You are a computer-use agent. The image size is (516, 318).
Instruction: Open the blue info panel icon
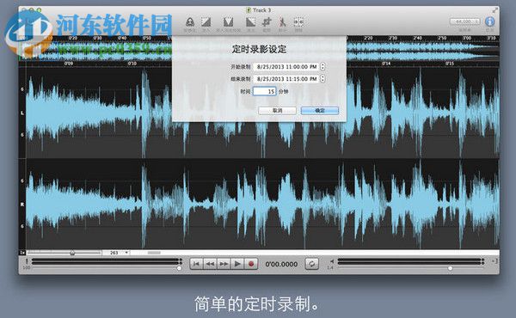coord(489,21)
